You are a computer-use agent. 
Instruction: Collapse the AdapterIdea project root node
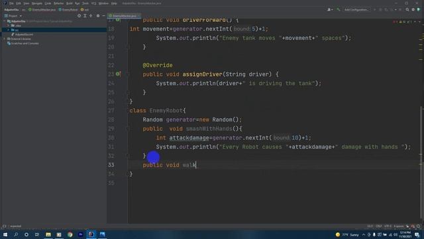click(x=5, y=21)
